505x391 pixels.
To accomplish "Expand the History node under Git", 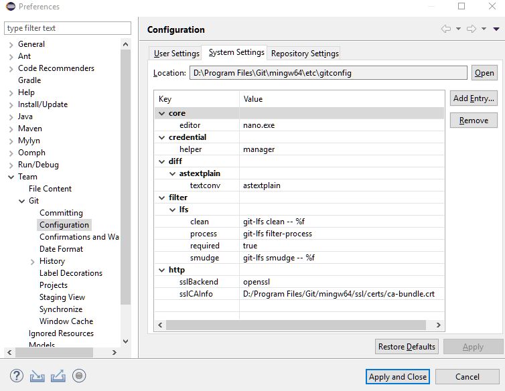I will point(32,262).
